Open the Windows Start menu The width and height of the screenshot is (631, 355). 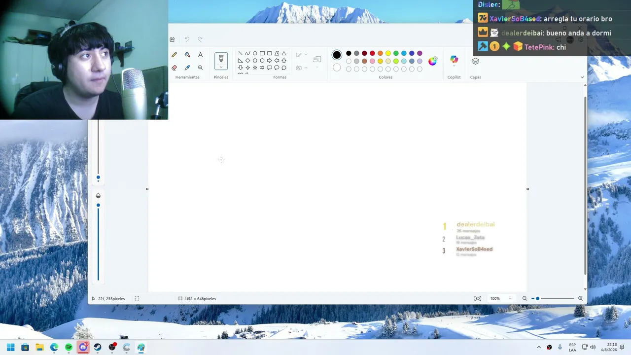tap(10, 347)
